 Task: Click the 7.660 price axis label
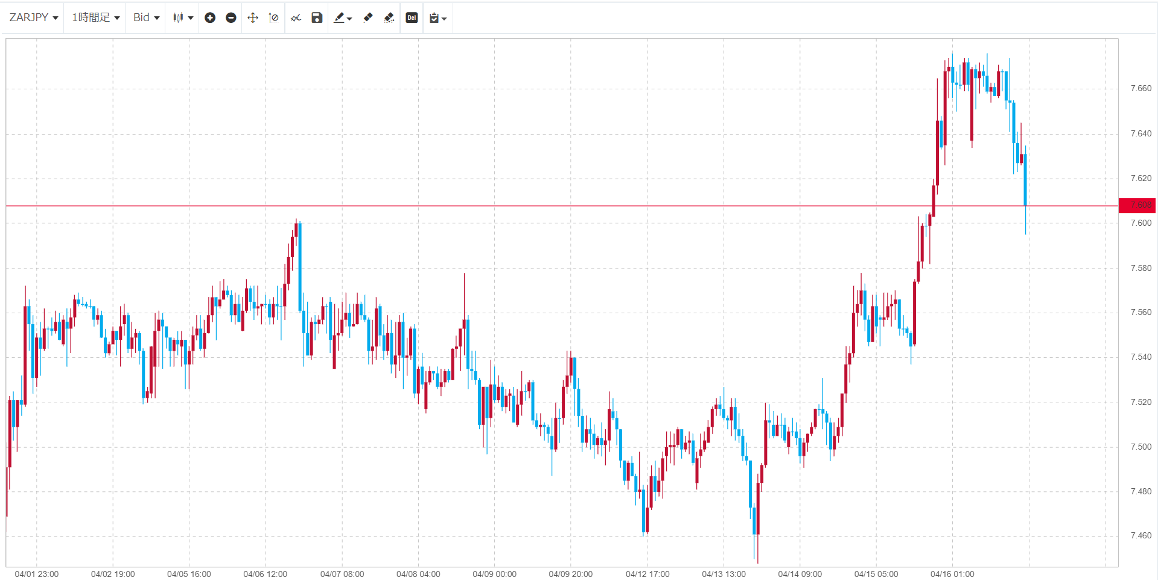1141,88
